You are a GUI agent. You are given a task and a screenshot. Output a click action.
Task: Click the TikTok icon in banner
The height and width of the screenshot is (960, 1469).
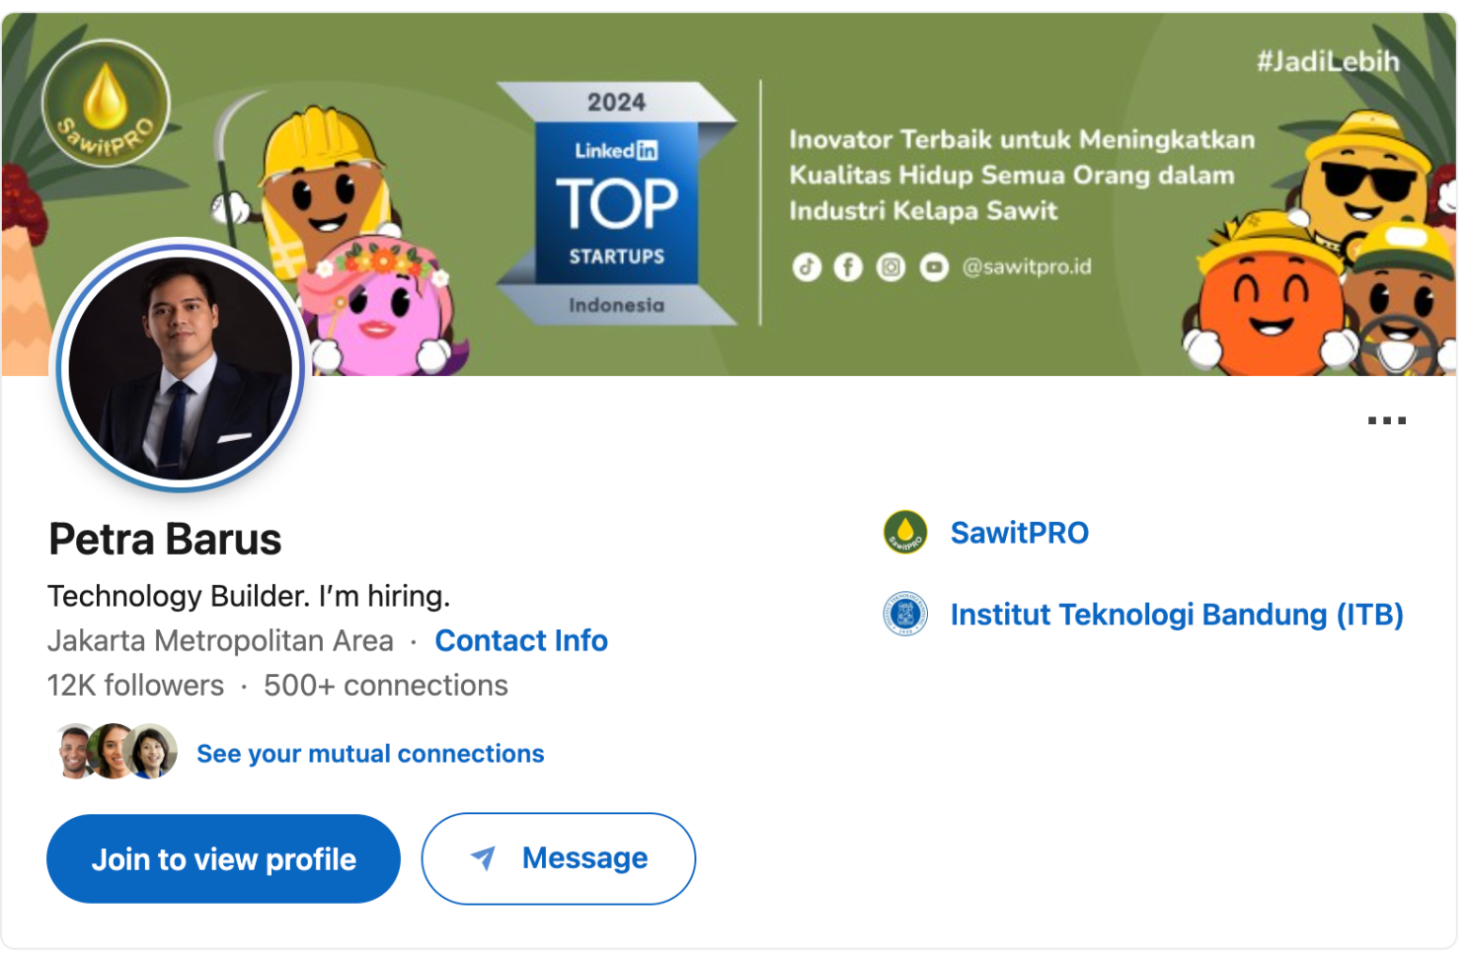(807, 267)
